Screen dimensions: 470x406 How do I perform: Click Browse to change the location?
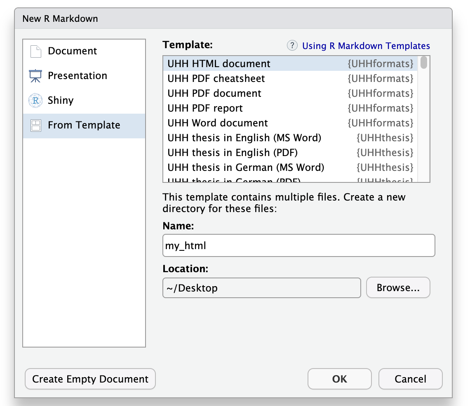pos(397,287)
